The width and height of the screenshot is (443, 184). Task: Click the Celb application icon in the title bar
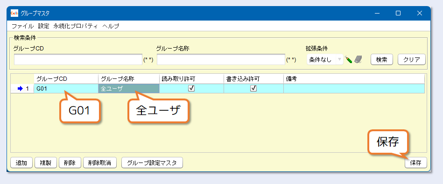(14, 13)
